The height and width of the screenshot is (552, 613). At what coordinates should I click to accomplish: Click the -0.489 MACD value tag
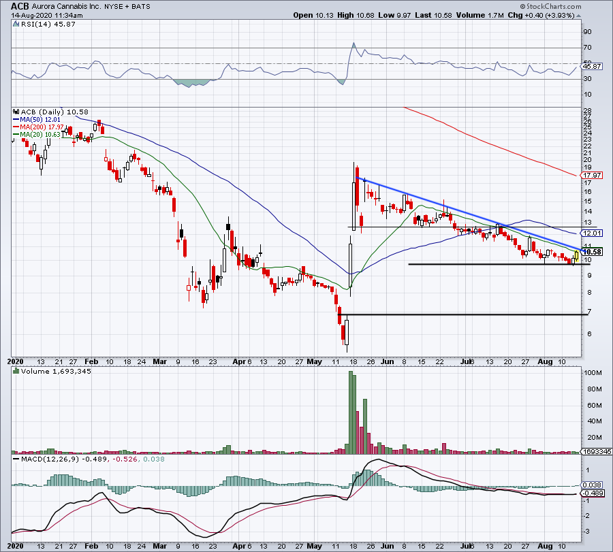[x=593, y=493]
